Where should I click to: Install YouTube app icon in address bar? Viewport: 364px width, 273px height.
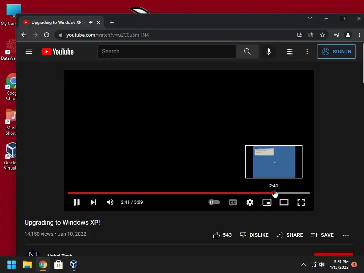click(x=299, y=35)
